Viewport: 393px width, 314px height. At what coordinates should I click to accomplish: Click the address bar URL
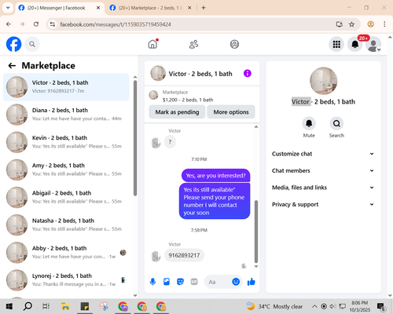(x=116, y=24)
